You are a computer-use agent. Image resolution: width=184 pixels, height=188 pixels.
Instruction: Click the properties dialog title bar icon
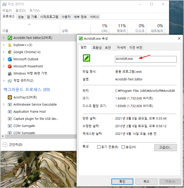click(x=81, y=38)
